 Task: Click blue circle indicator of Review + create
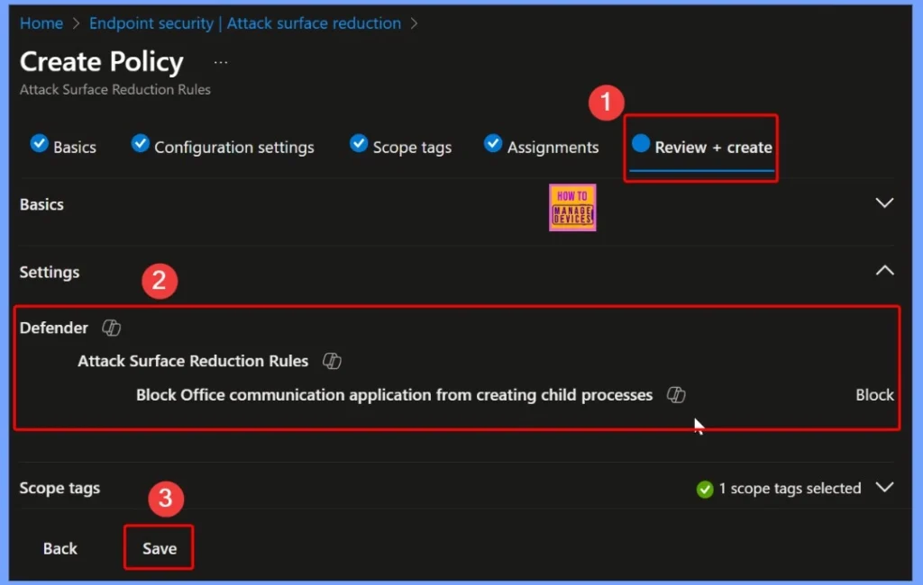pos(641,144)
